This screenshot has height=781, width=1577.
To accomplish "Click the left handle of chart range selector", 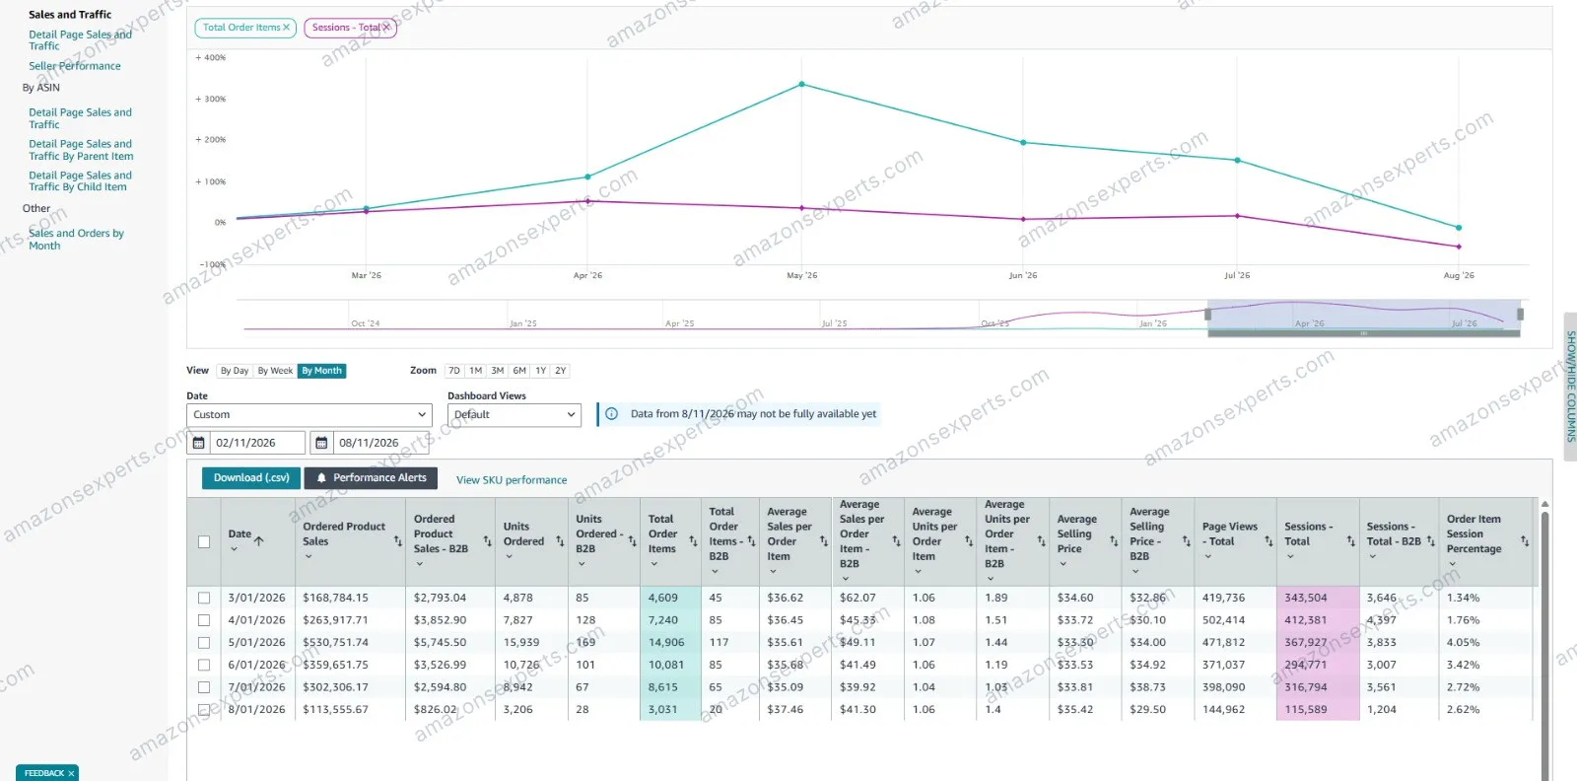I will (1208, 315).
